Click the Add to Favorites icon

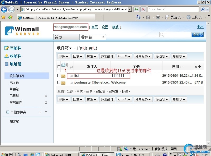tap(10, 17)
